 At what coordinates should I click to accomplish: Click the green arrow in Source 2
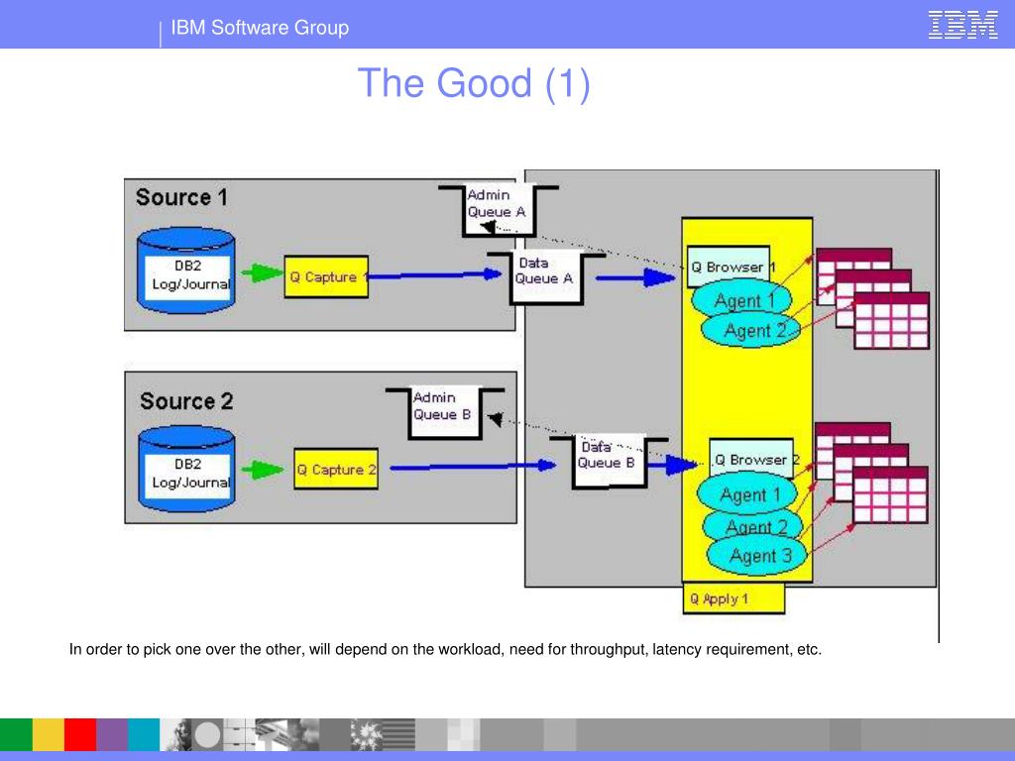tap(262, 470)
